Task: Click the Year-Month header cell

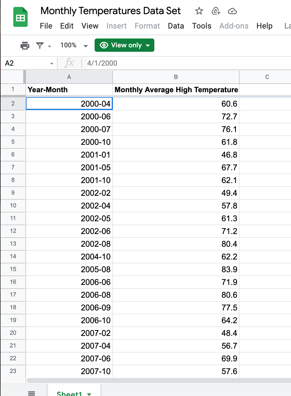Action: (69, 89)
